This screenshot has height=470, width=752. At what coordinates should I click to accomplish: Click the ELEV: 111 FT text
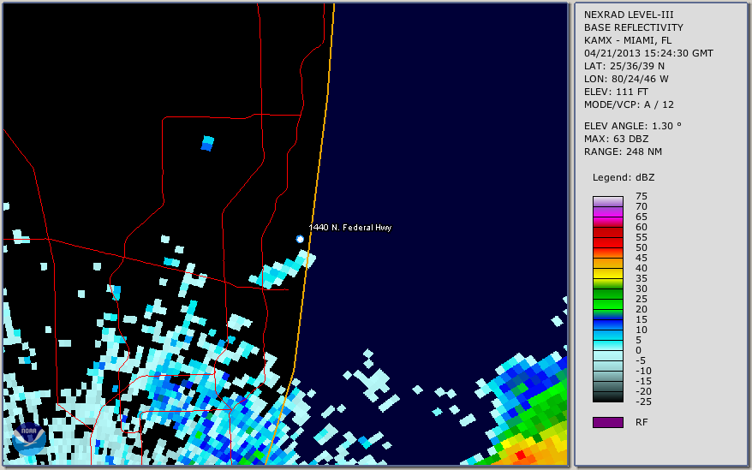click(x=616, y=92)
